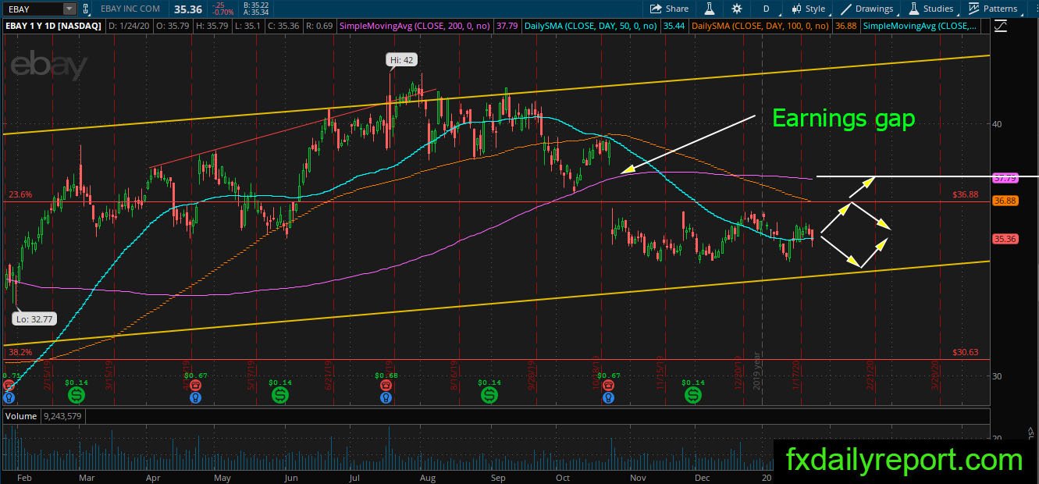This screenshot has height=484, width=1039.
Task: Click the May $0.67 earnings phone icon
Action: point(196,386)
